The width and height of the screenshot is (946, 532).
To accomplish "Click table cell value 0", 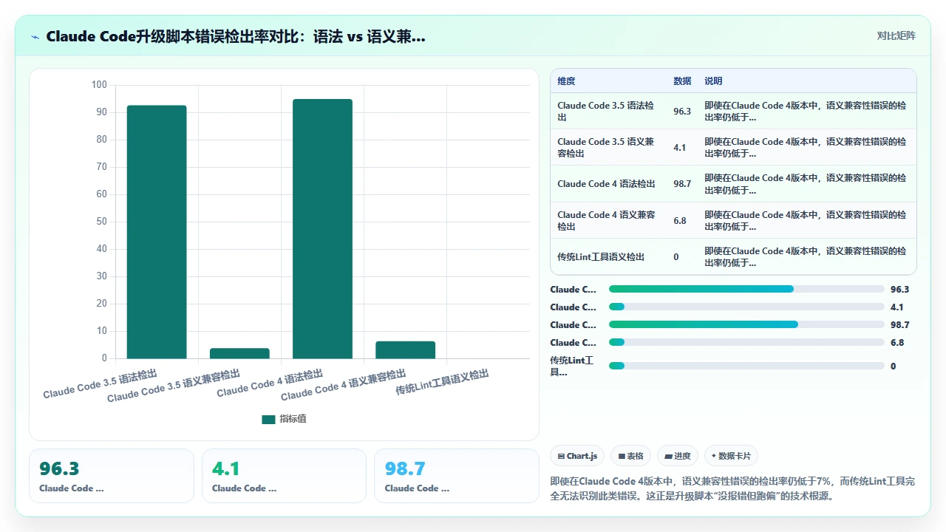I will tap(676, 256).
